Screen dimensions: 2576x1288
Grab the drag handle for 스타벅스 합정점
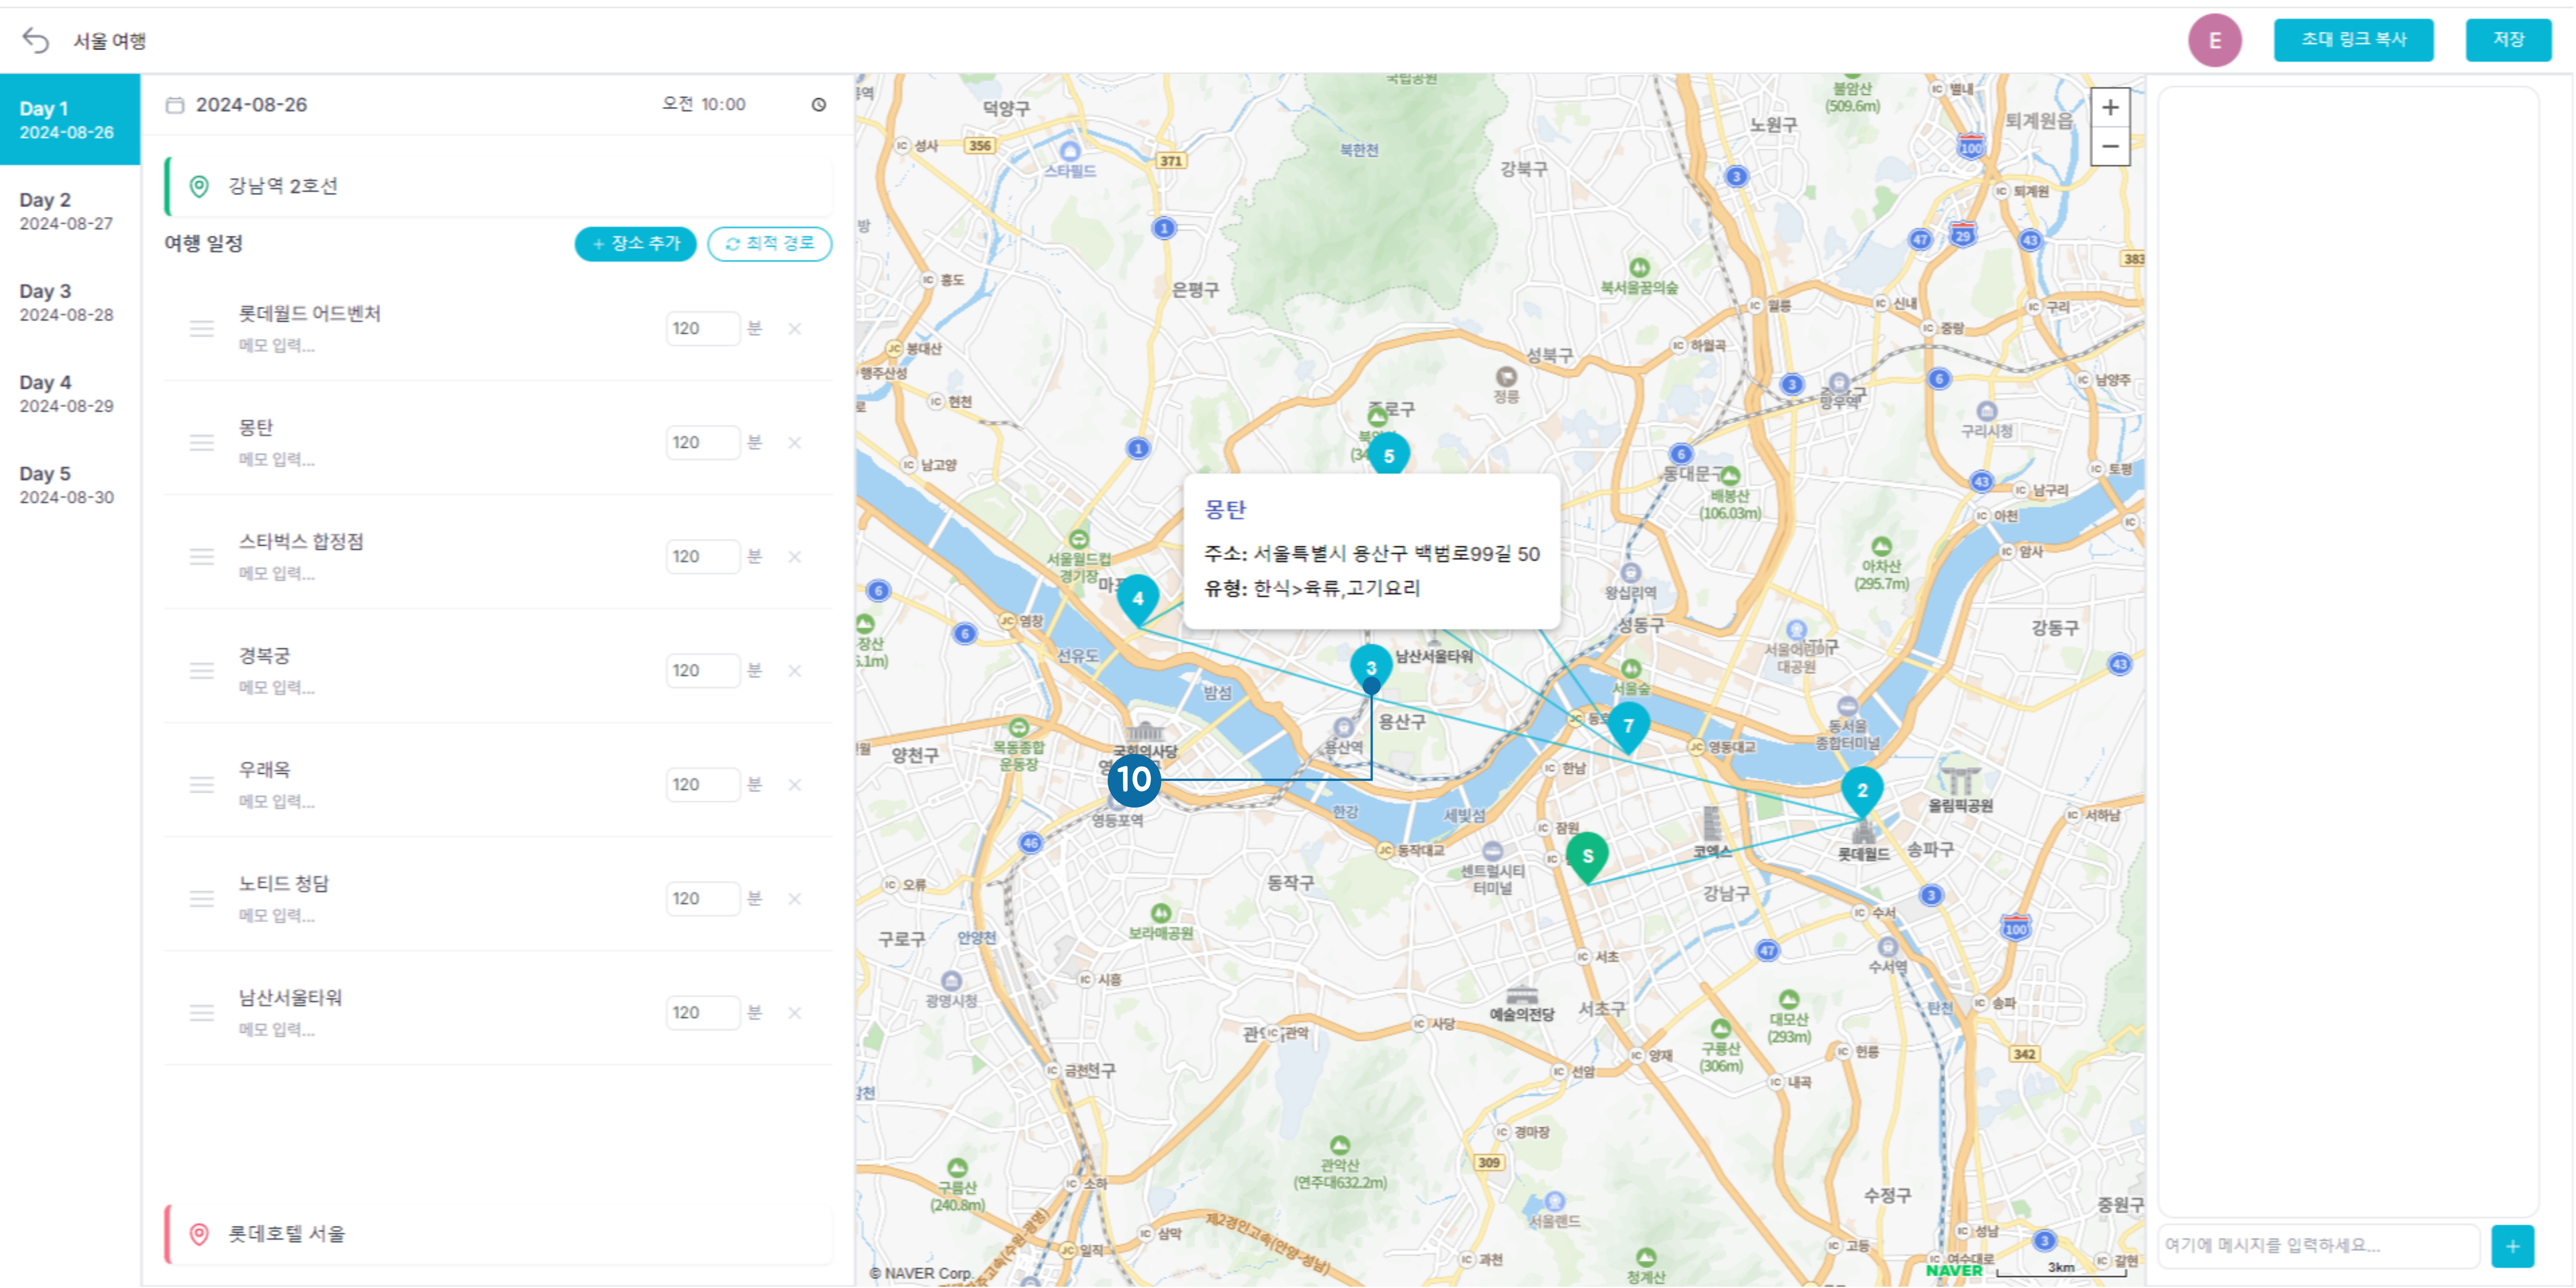pyautogui.click(x=202, y=557)
